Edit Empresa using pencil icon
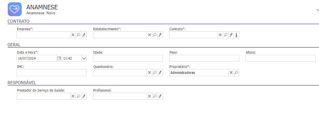 click(x=84, y=35)
